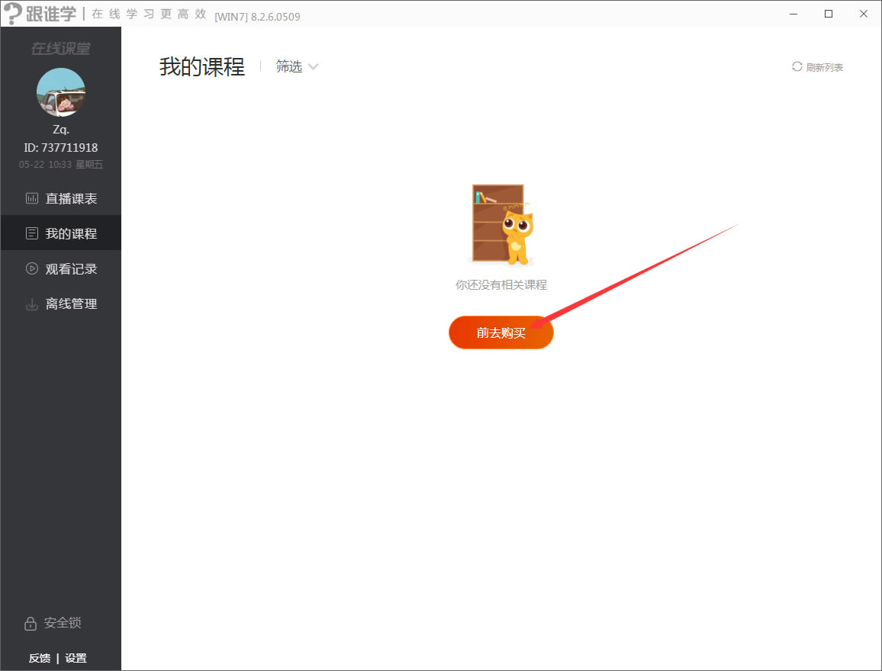Open the 观看记录 playback history icon
Screen dimensions: 882x671
pyautogui.click(x=31, y=268)
